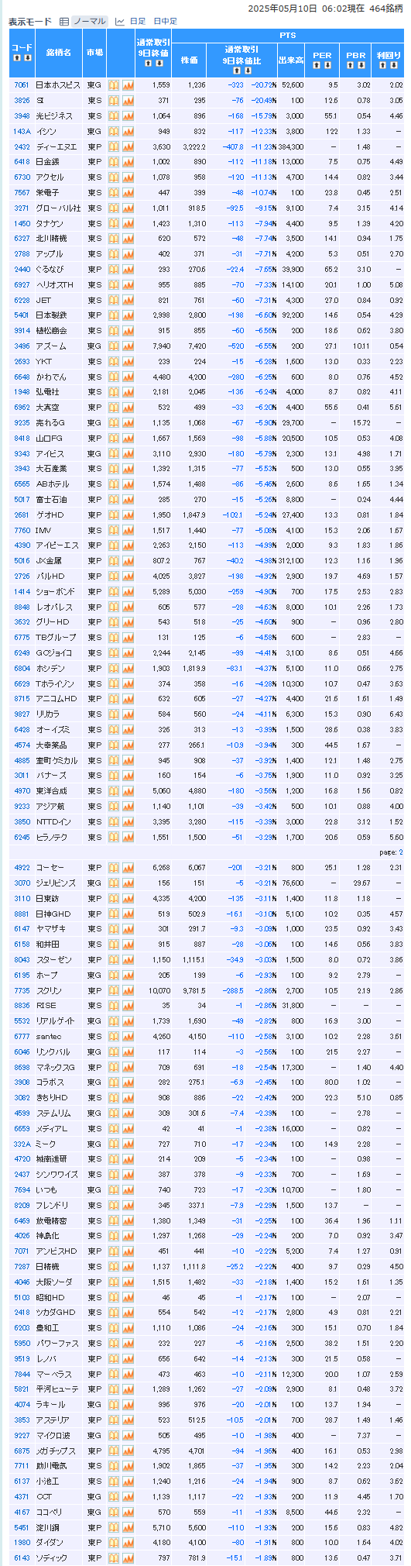Open the book icon for コーセー

(x=113, y=867)
